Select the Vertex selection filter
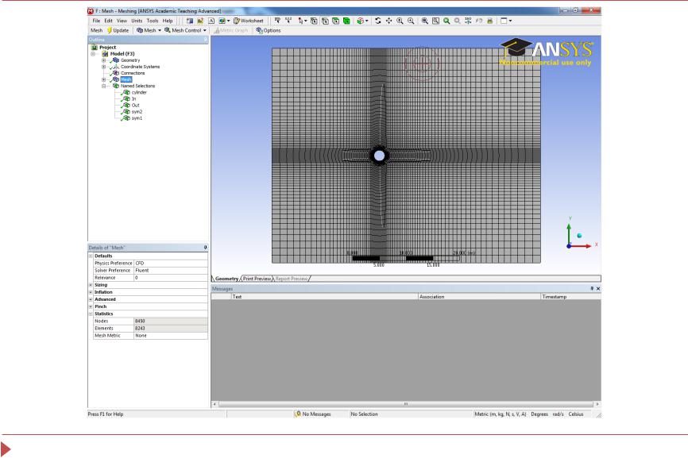 pos(314,21)
